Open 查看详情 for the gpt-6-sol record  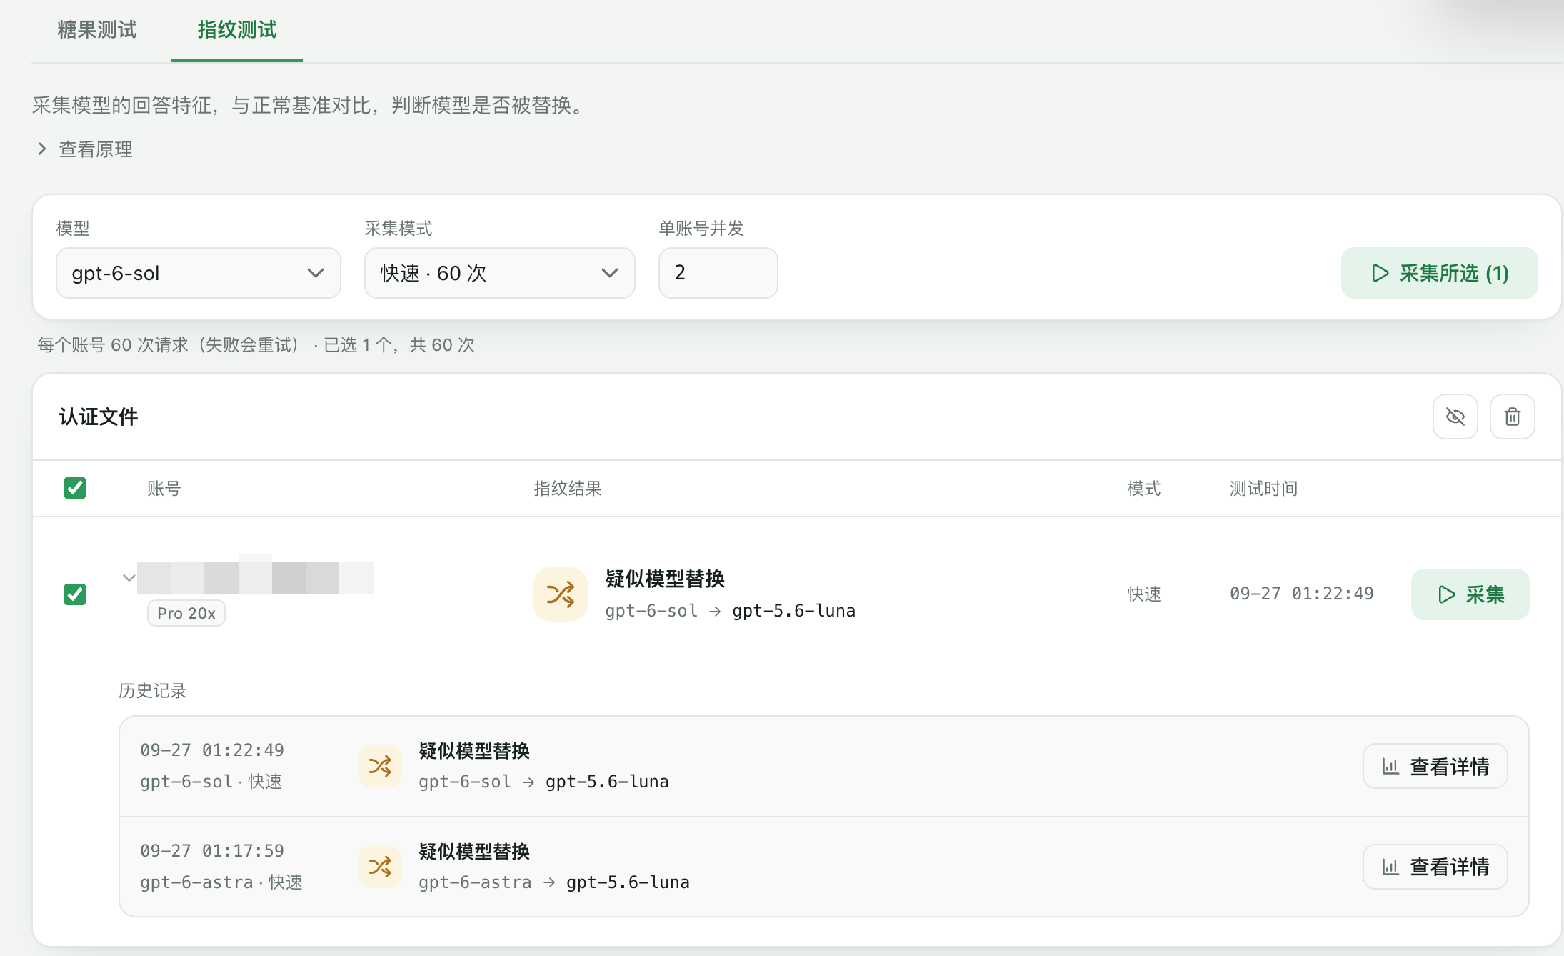coord(1435,766)
